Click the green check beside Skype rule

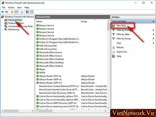tap(37, 69)
